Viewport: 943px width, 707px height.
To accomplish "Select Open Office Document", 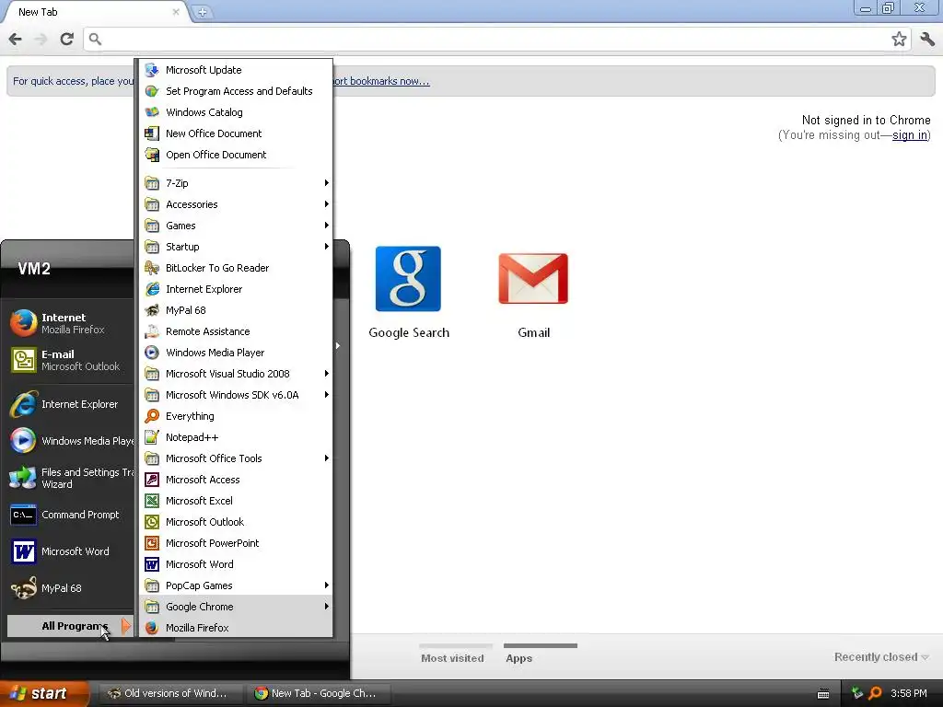I will coord(236,155).
